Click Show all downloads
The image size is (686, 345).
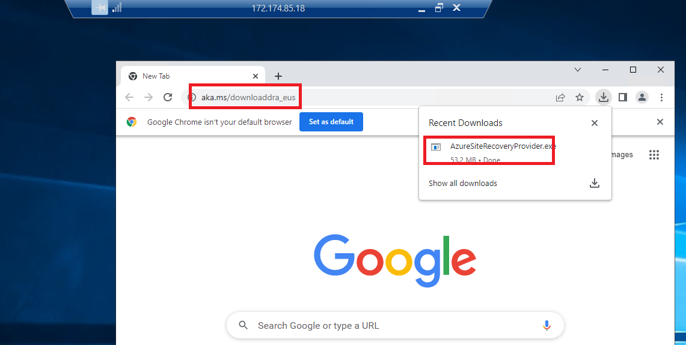[463, 184]
